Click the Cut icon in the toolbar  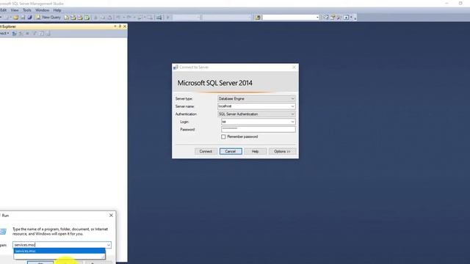95,18
